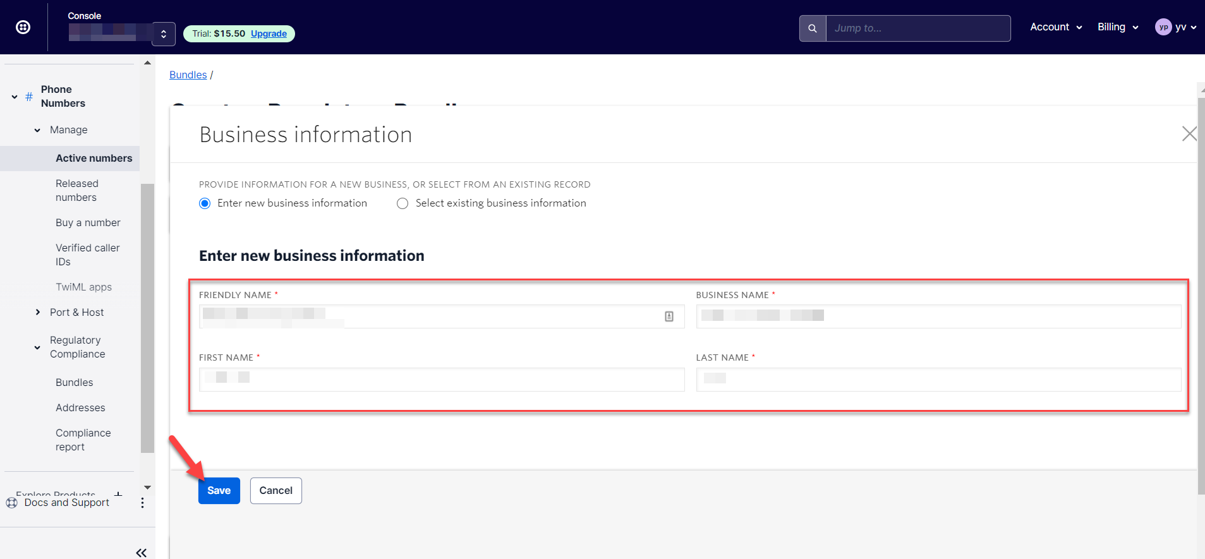This screenshot has height=559, width=1205.
Task: Open Active numbers page
Action: pos(94,159)
